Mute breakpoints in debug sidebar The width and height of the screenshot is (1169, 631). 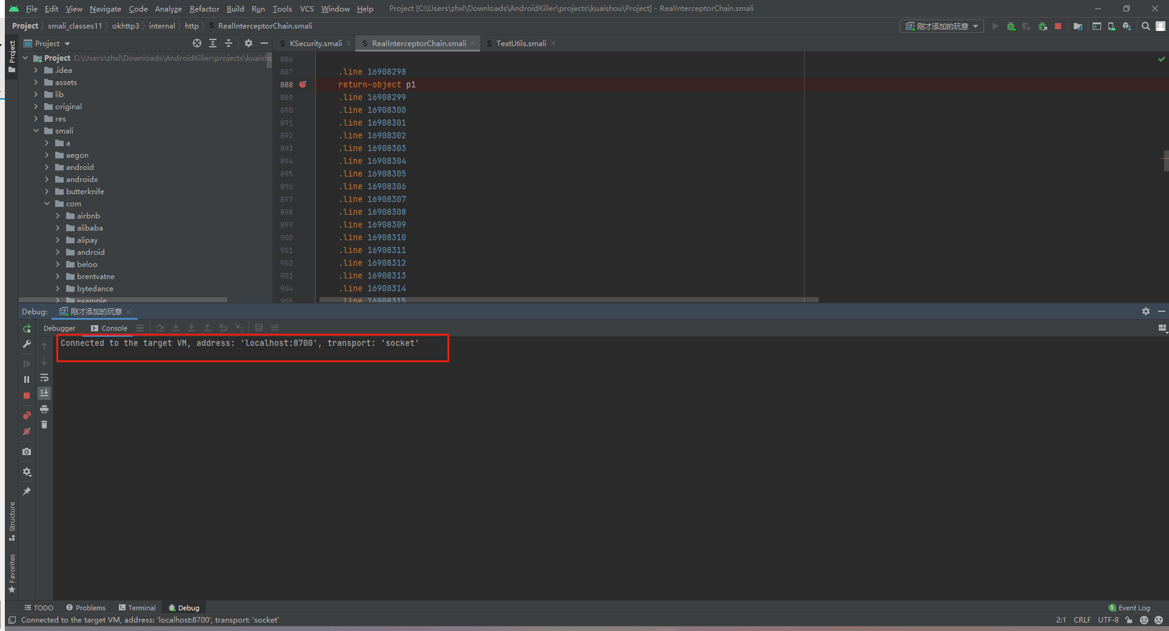tap(27, 431)
